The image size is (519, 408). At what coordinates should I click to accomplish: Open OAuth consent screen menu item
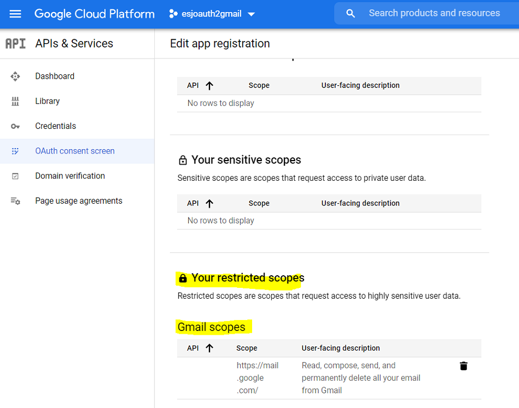pos(75,151)
